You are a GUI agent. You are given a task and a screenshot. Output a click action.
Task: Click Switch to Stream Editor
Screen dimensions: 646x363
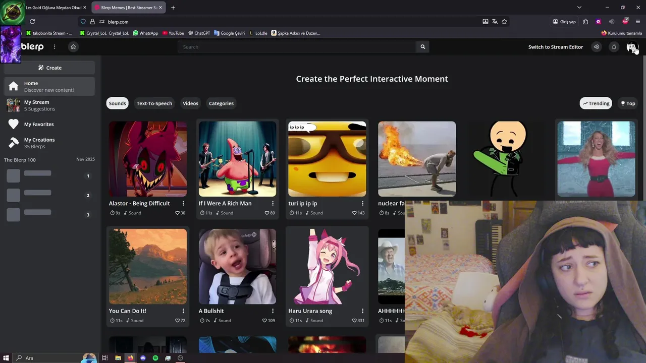point(556,47)
